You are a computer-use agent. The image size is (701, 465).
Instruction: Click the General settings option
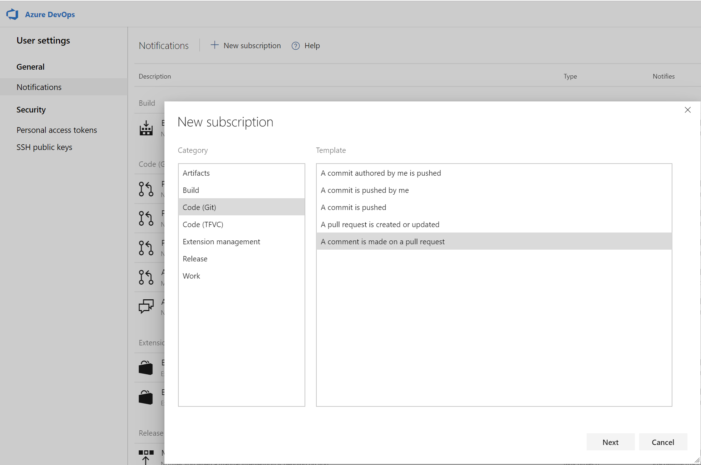coord(29,66)
